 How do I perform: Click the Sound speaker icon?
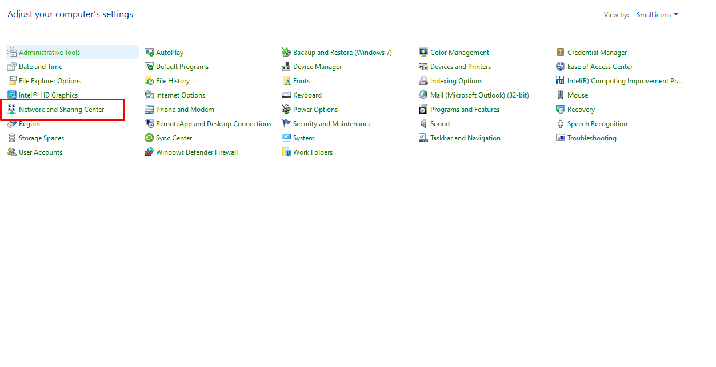tap(423, 123)
